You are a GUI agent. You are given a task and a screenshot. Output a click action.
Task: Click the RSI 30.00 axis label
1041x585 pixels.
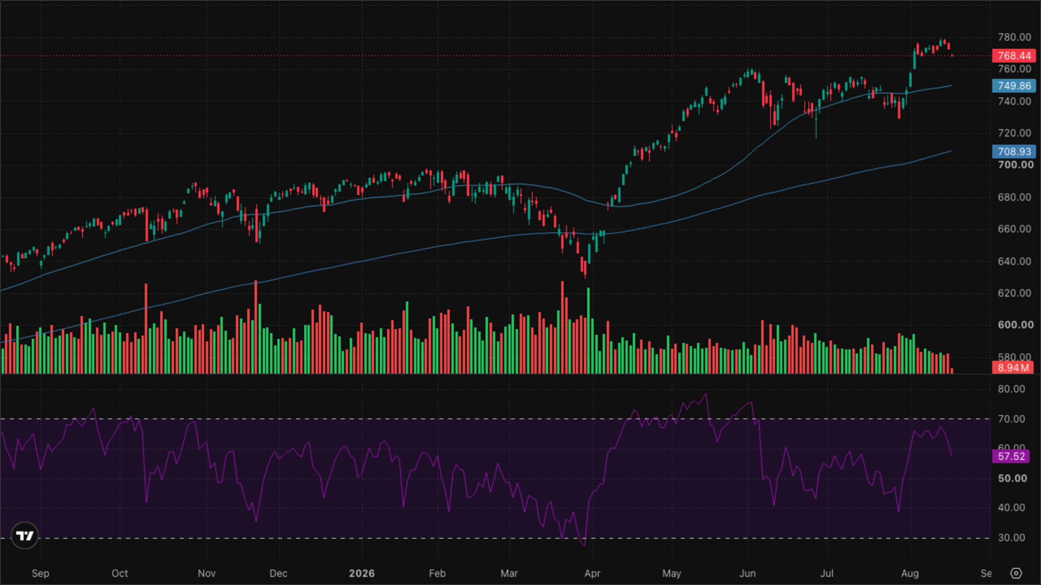pos(1011,538)
